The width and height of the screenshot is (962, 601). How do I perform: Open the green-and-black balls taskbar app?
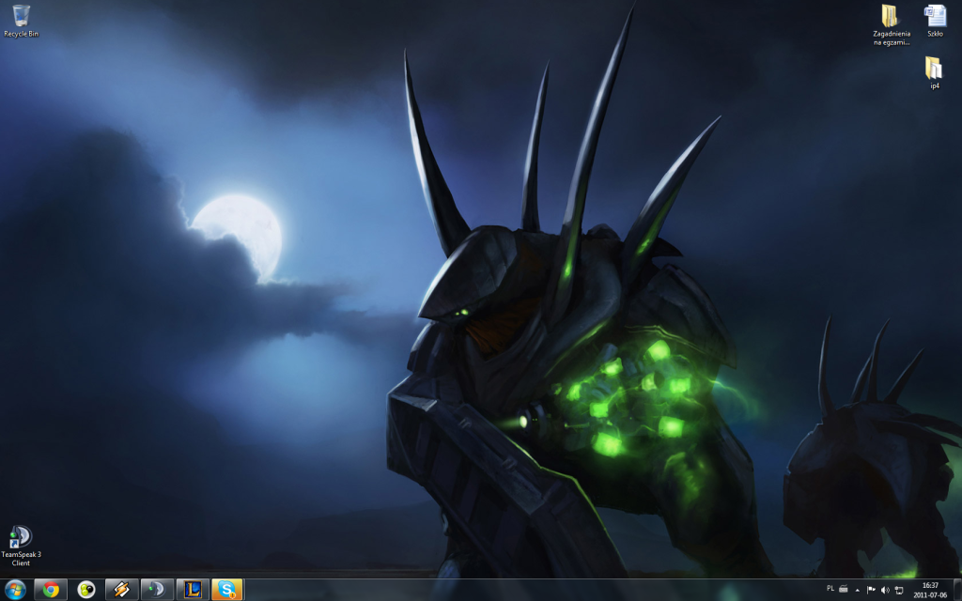coord(85,590)
